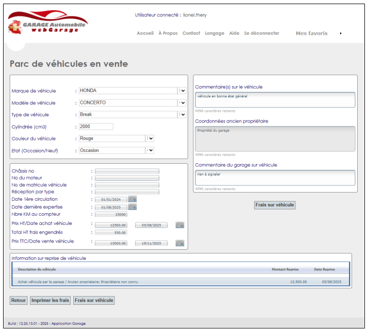Open the À Propos menu item
The height and width of the screenshot is (331, 367).
(168, 33)
